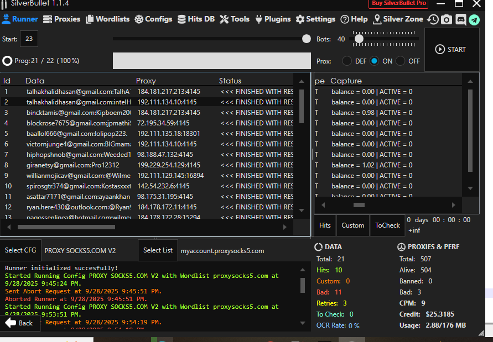Set proxy mode to DEF

(347, 61)
